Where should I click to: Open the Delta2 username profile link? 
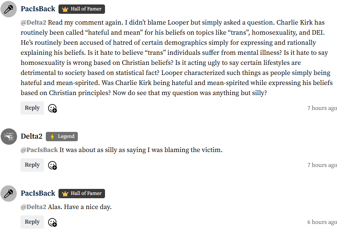(x=32, y=136)
